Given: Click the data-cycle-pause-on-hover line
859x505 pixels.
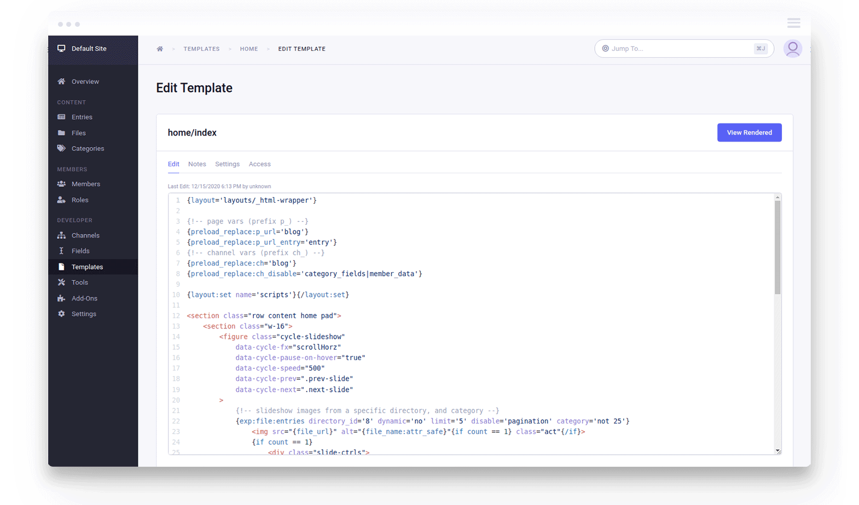Looking at the screenshot, I should (300, 358).
